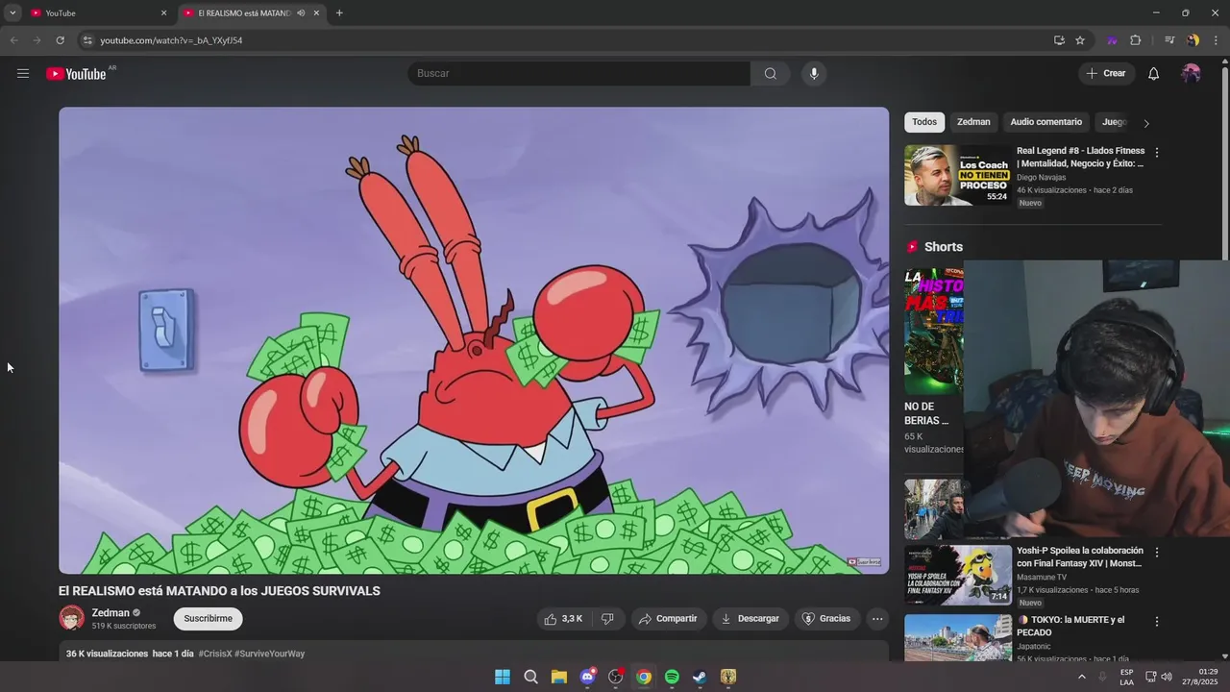
Task: Open the Zedman channel avatar
Action: 72,618
